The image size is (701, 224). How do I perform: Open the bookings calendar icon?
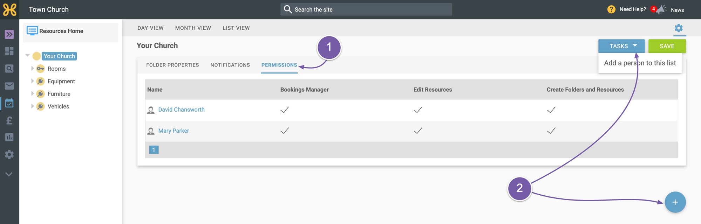(x=9, y=103)
